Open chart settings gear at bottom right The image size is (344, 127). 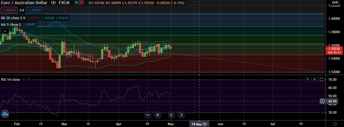pos(335,124)
